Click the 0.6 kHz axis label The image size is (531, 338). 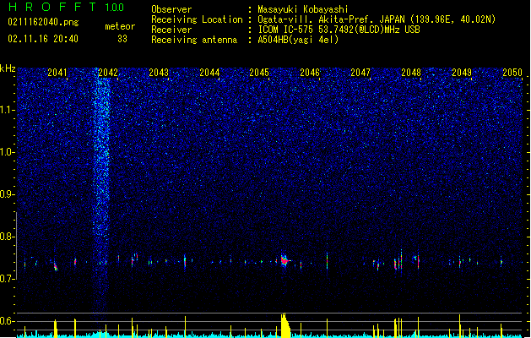[7, 321]
